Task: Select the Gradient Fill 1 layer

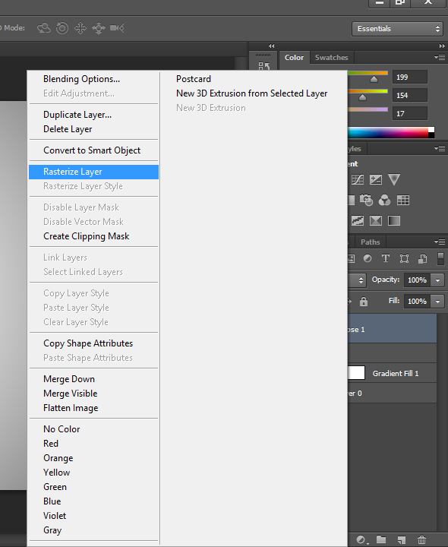Action: tap(392, 373)
